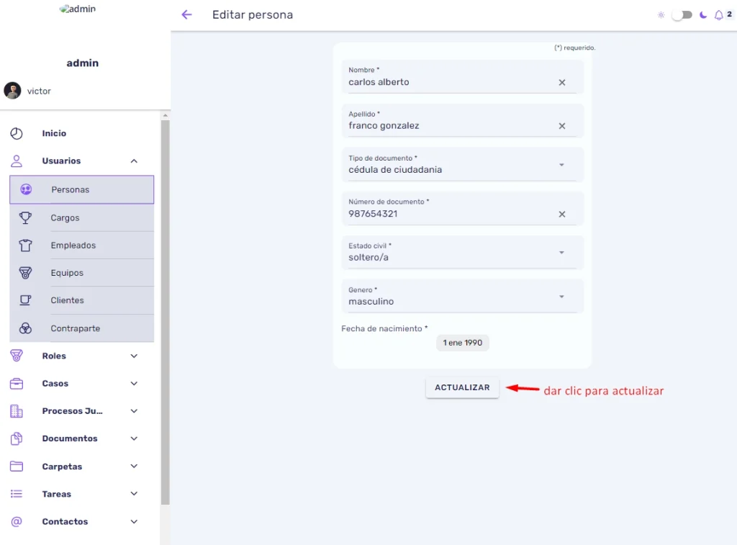Open the Tipo de documento dropdown

(463, 165)
